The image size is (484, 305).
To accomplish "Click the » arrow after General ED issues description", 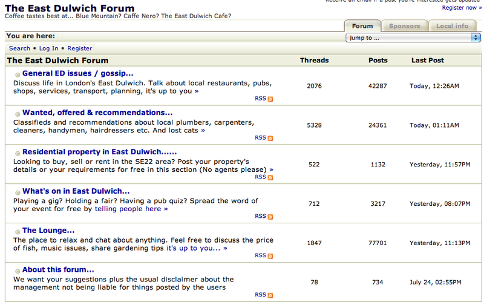I will tap(197, 91).
